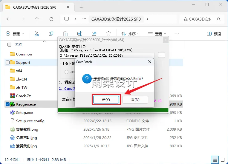Click the 'CONFIG 文件' type cell
Image resolution: width=228 pixels, height=164 pixels.
137,121
